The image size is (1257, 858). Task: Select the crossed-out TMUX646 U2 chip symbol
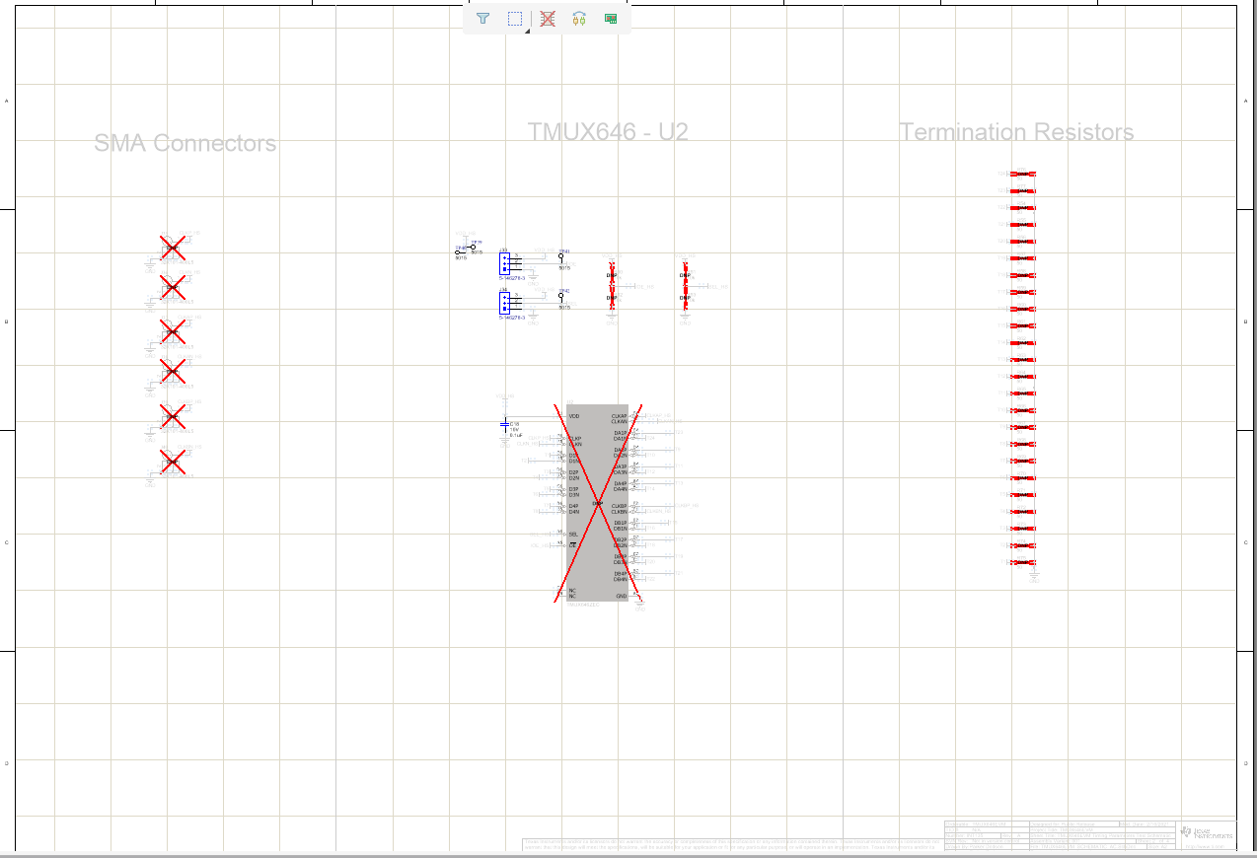(597, 503)
